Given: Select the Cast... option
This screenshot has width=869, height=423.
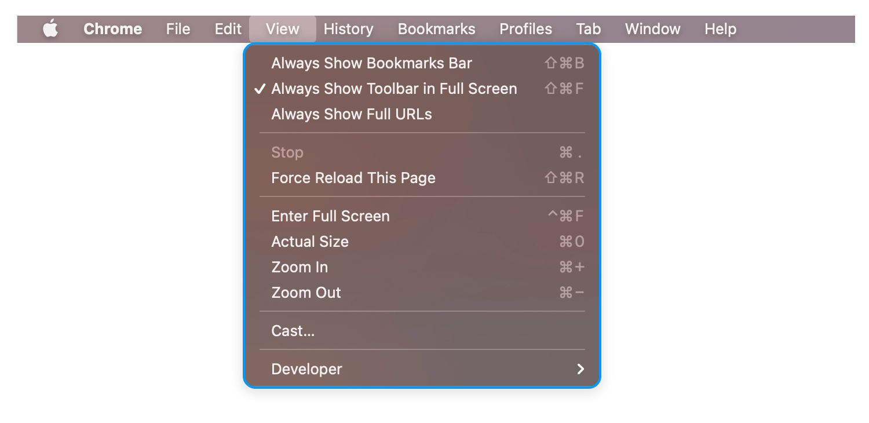Looking at the screenshot, I should click(x=422, y=331).
